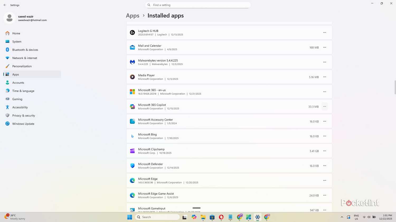Viewport: 396px width, 222px height.
Task: Open Bluetooth & devices settings
Action: tap(25, 50)
